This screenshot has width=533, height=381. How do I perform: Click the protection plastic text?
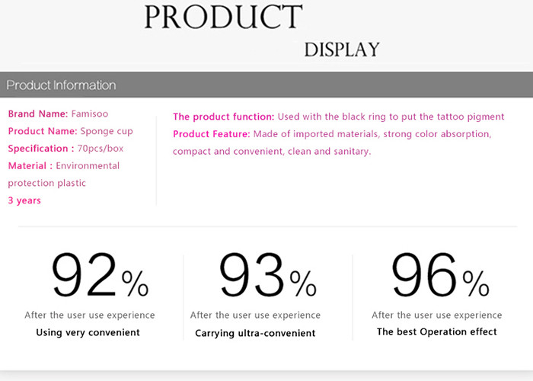pyautogui.click(x=47, y=184)
